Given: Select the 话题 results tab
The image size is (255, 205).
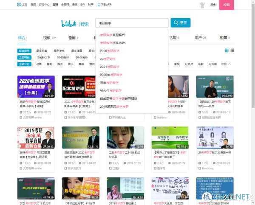Looking at the screenshot, I should [x=174, y=38].
